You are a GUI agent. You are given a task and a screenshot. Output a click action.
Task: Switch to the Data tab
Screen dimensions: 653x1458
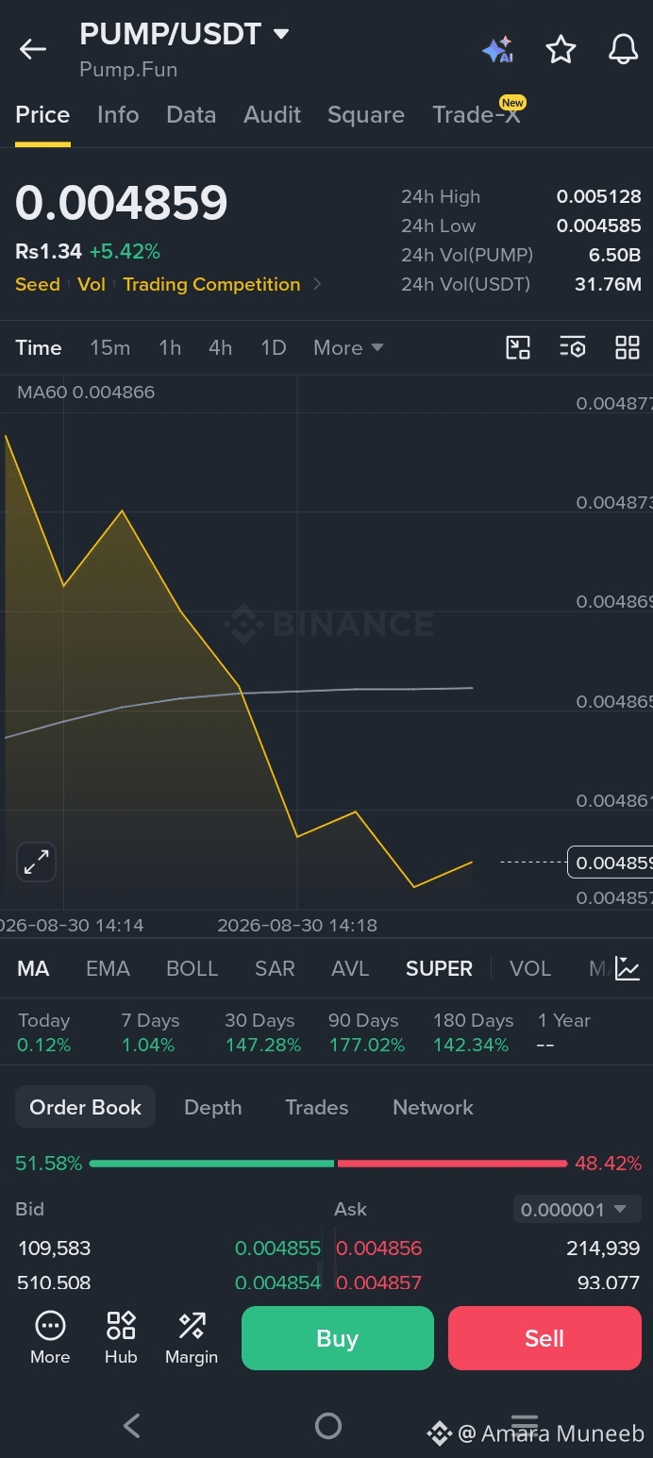point(192,115)
